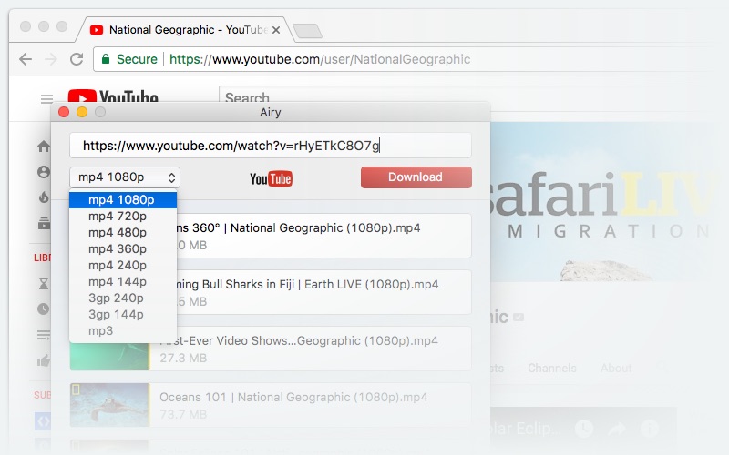The height and width of the screenshot is (455, 729).
Task: Click the Airy video URL field
Action: [271, 146]
